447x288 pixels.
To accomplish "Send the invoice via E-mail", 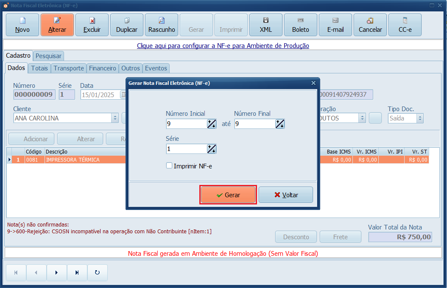I will (x=335, y=25).
